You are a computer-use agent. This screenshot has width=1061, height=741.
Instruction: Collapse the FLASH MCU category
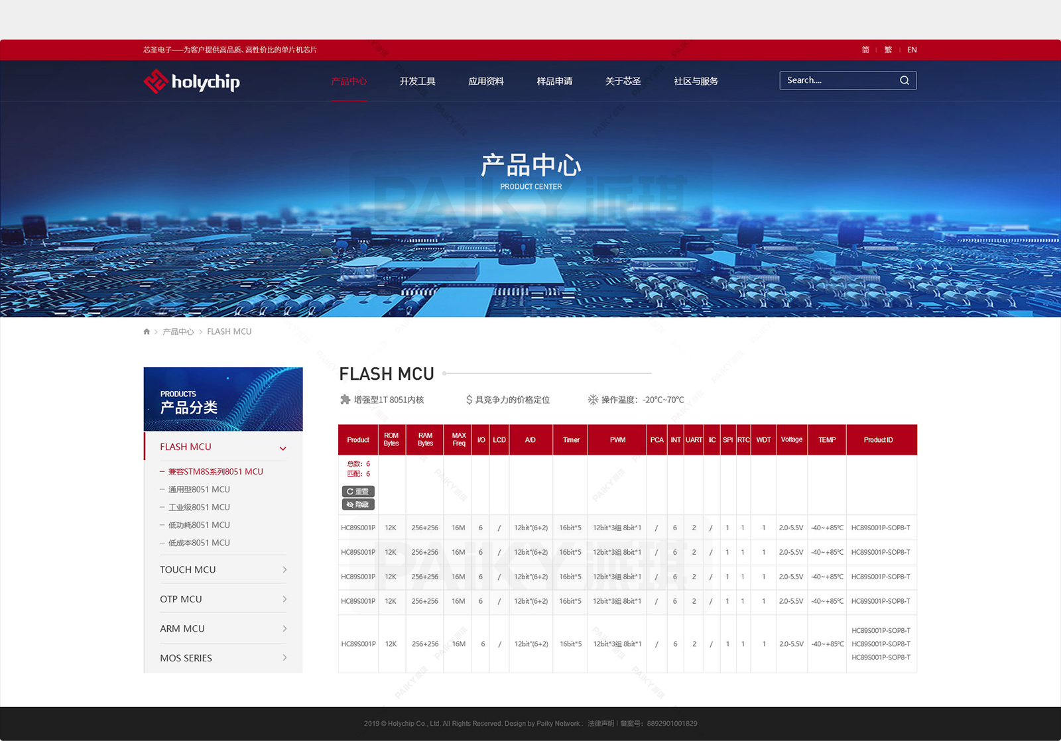[x=283, y=448]
